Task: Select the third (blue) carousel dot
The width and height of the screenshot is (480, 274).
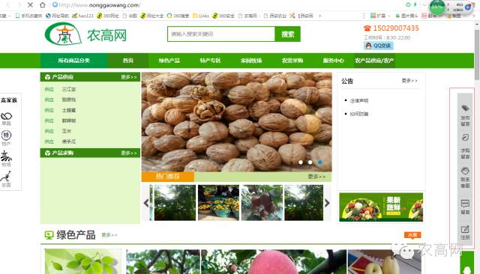Action: click(x=319, y=162)
